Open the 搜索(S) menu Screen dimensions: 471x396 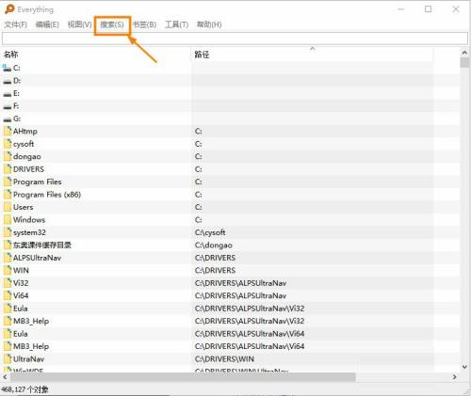coord(112,24)
